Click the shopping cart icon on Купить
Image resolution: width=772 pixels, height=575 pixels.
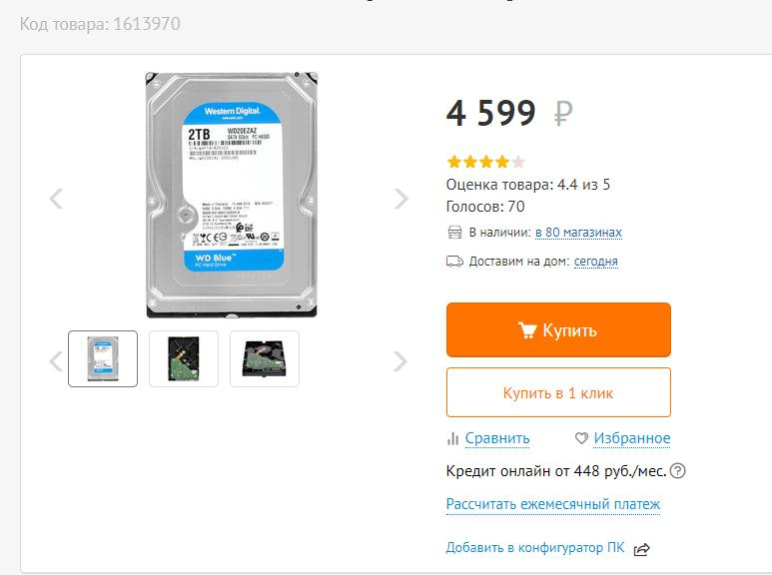pyautogui.click(x=526, y=329)
